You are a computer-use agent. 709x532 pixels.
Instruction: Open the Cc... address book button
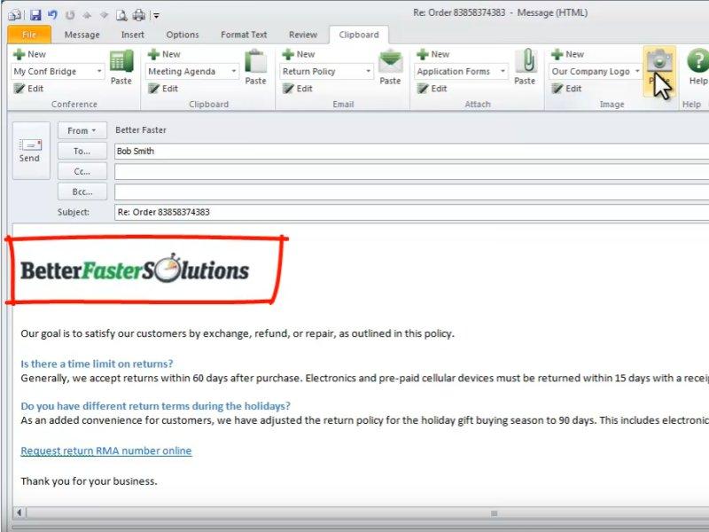point(82,171)
